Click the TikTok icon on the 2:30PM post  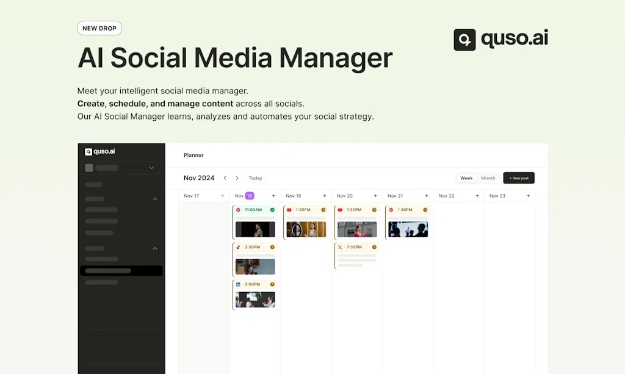click(x=237, y=247)
